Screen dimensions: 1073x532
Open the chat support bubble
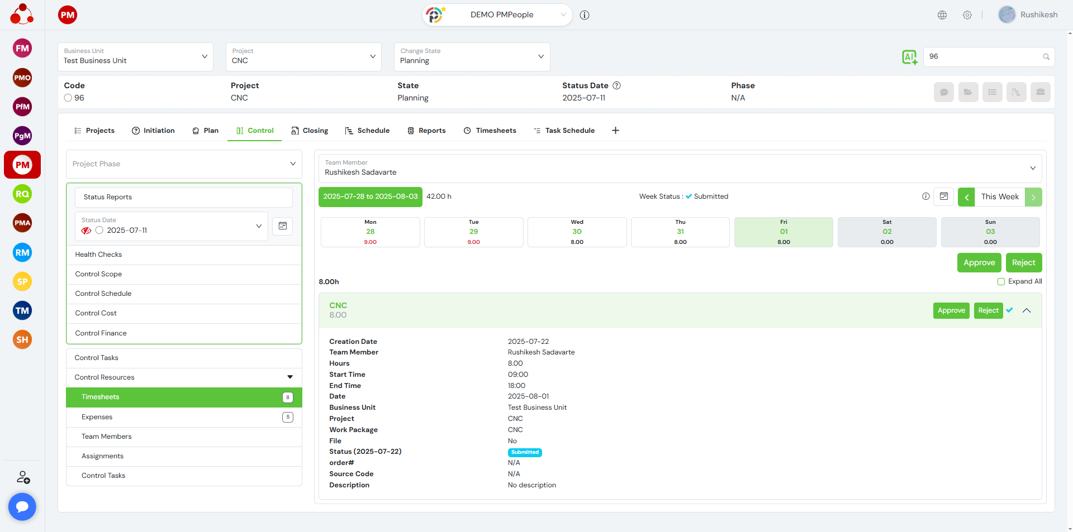pos(22,506)
